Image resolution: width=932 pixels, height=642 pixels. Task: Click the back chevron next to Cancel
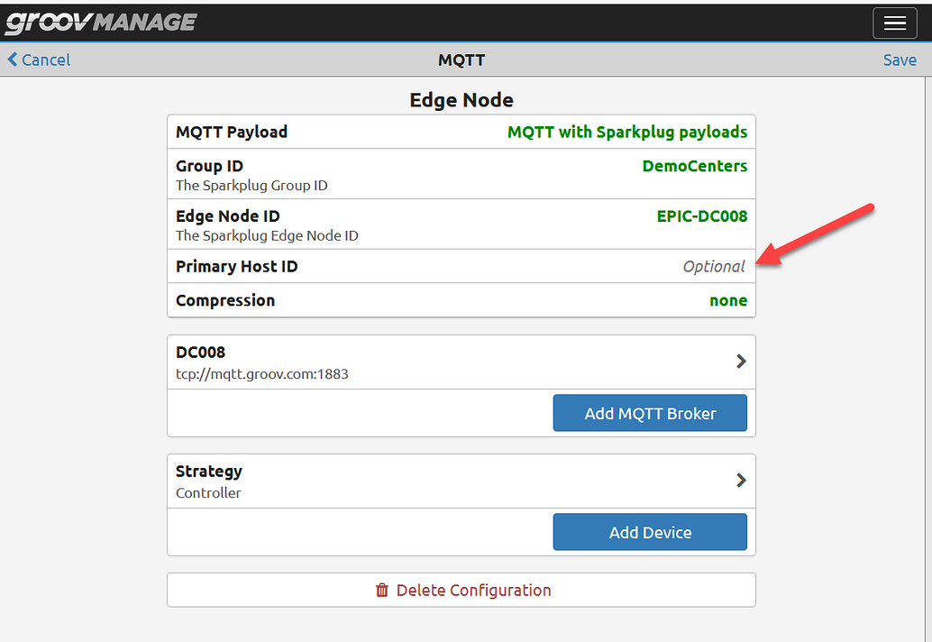coord(11,60)
